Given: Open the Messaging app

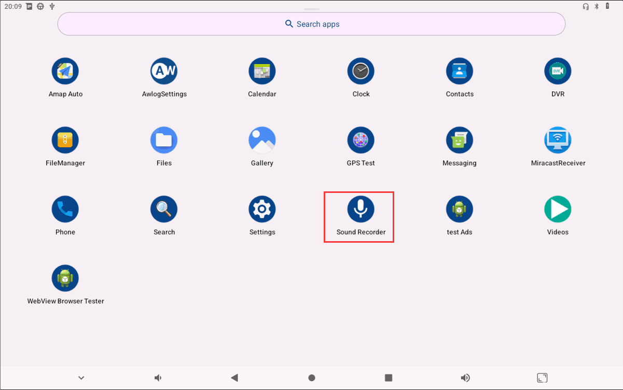Looking at the screenshot, I should pyautogui.click(x=459, y=140).
